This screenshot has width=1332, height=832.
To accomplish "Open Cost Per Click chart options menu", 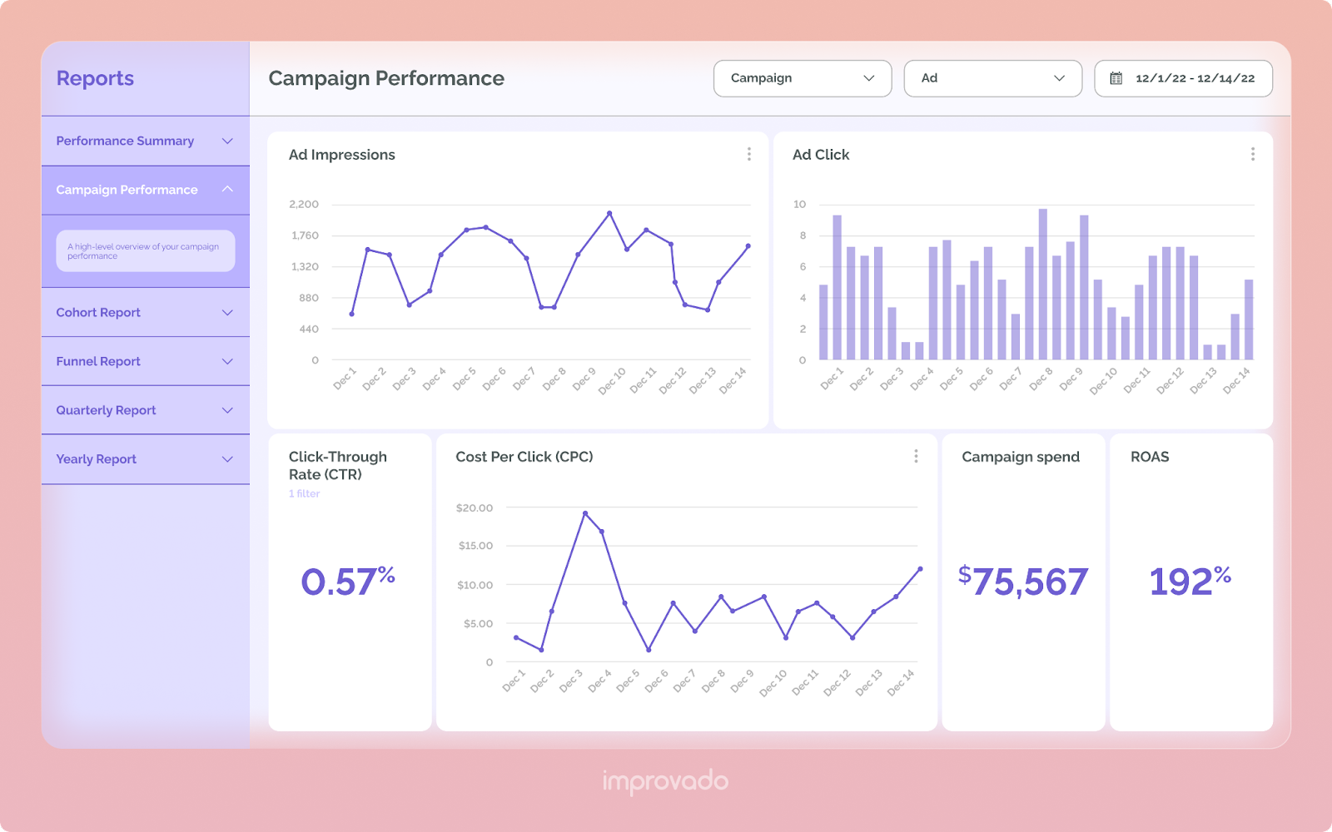I will click(x=916, y=457).
